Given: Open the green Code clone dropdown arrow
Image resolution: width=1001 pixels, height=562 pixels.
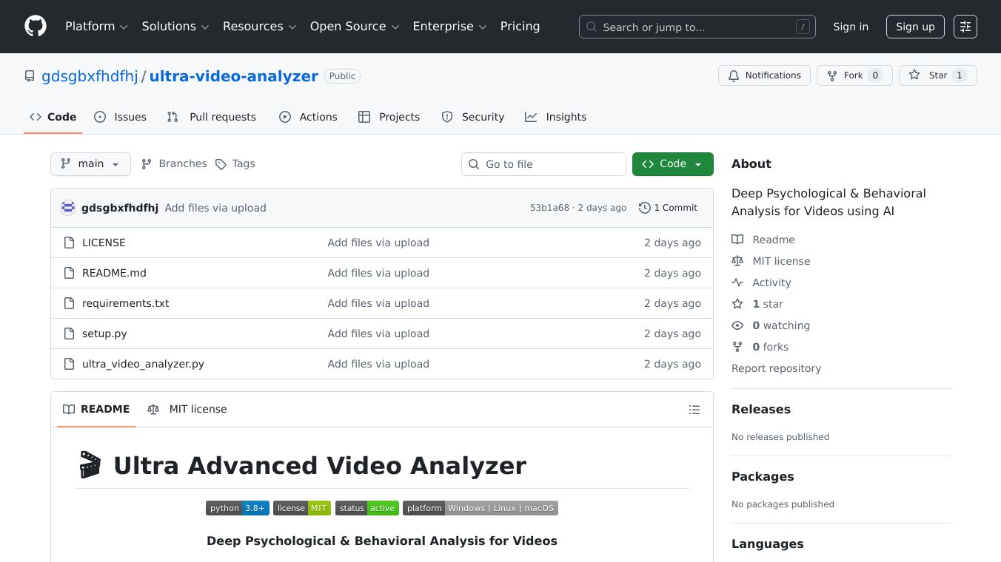Looking at the screenshot, I should point(697,163).
